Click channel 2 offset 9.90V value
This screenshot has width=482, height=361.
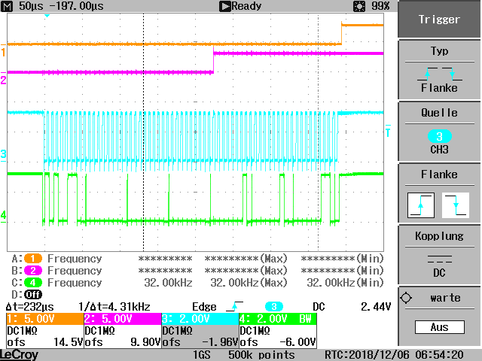(145, 342)
